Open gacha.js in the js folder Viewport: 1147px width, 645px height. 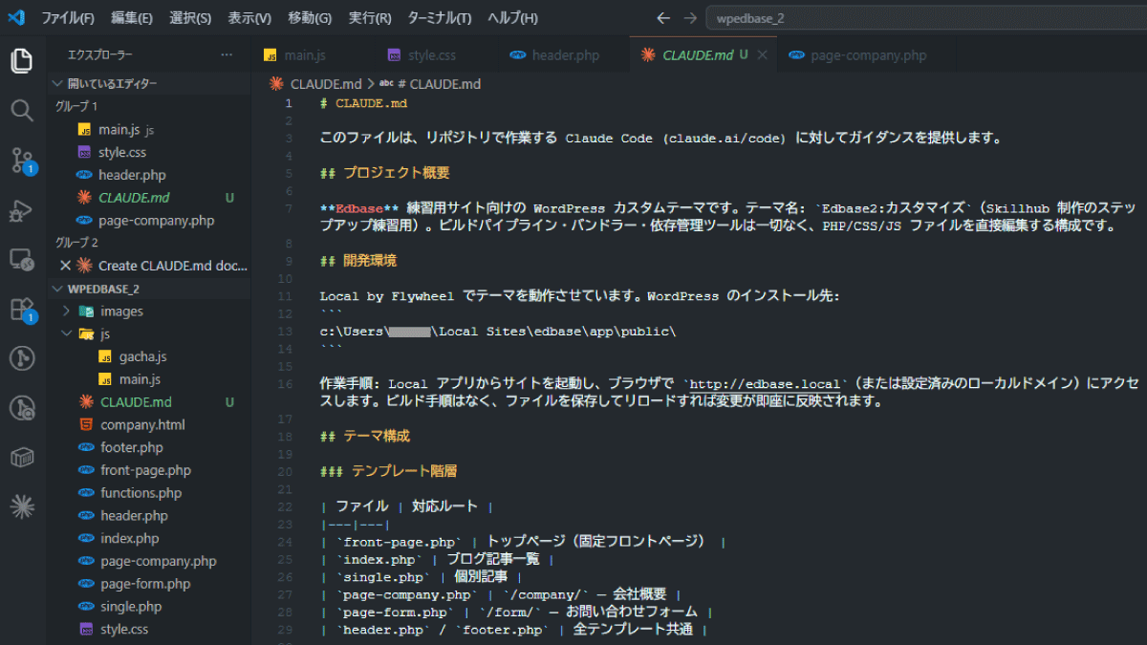click(149, 356)
